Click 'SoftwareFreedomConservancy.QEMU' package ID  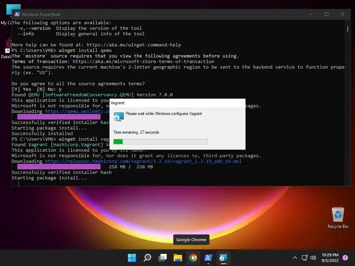tap(88, 95)
